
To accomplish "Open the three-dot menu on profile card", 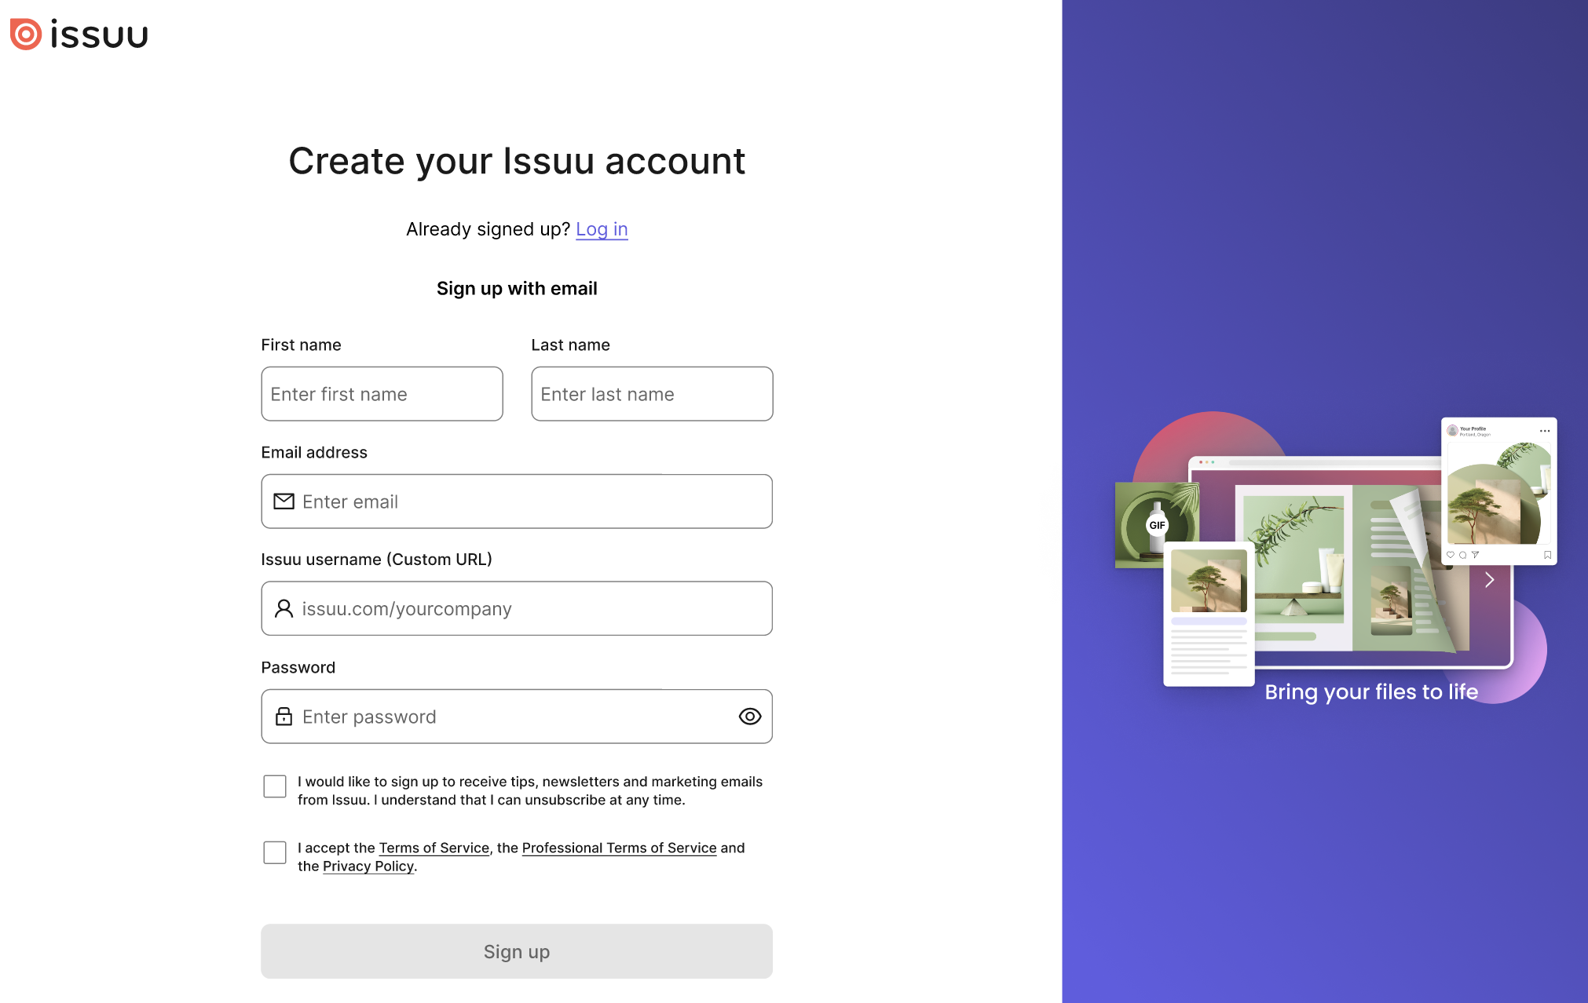I will 1545,431.
